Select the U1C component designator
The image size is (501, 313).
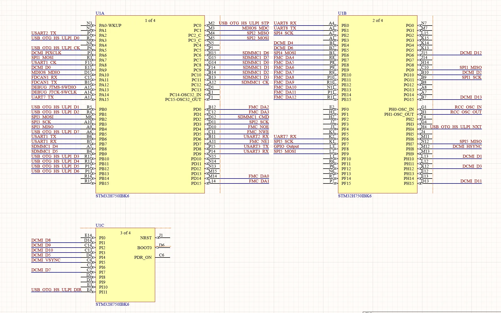100,225
